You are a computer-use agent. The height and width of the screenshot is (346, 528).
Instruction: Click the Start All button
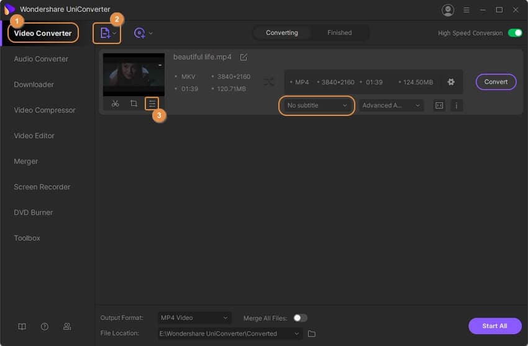tap(494, 326)
